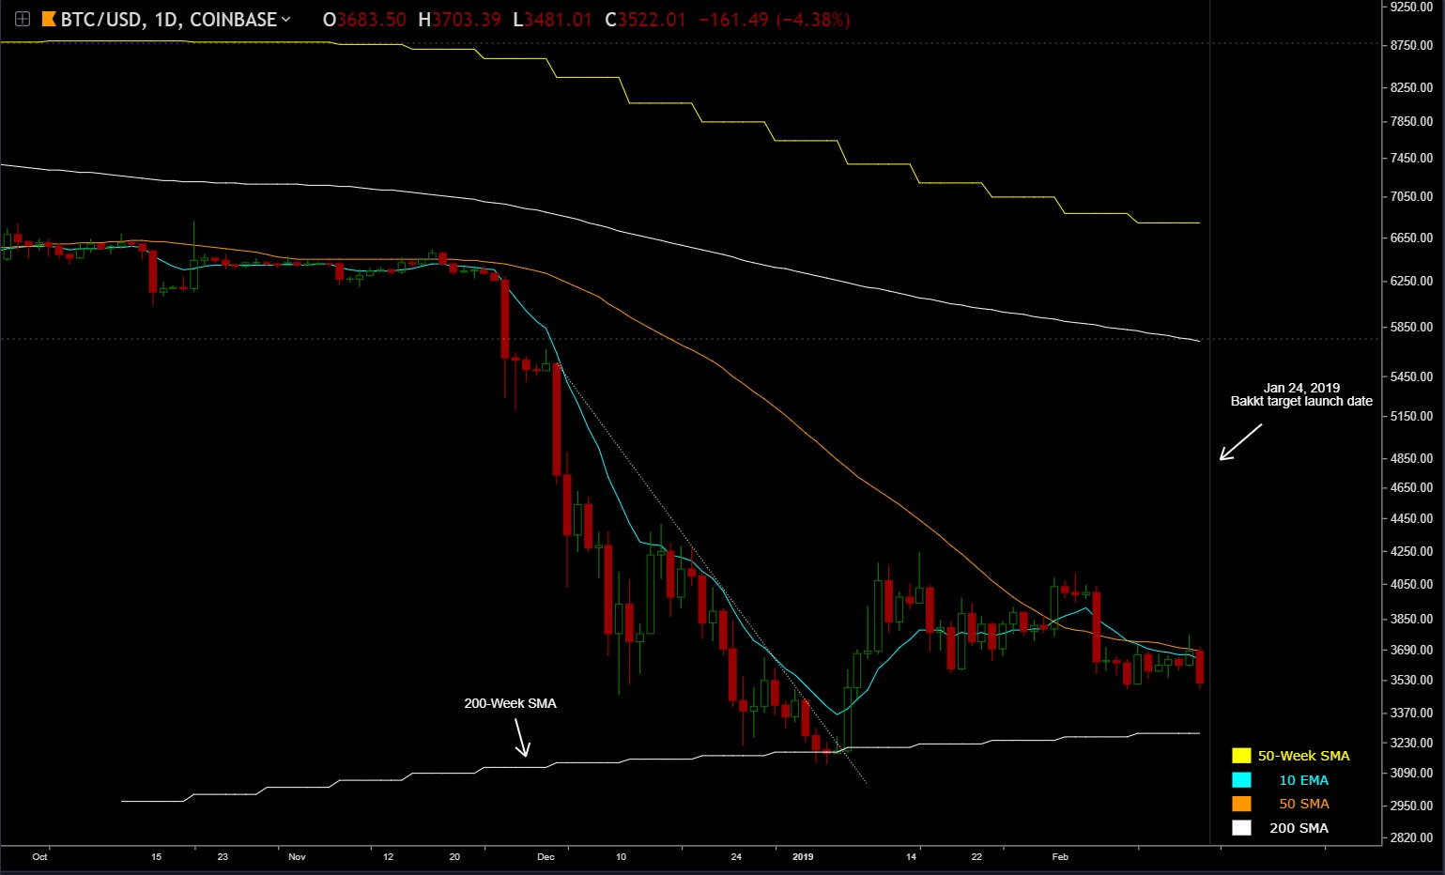This screenshot has height=875, width=1445.
Task: Click the Feb label on the time axis
Action: point(1060,856)
